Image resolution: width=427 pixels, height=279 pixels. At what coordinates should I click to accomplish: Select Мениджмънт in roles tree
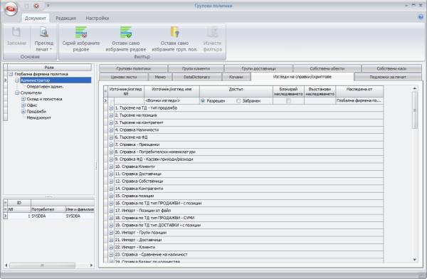[x=38, y=117]
